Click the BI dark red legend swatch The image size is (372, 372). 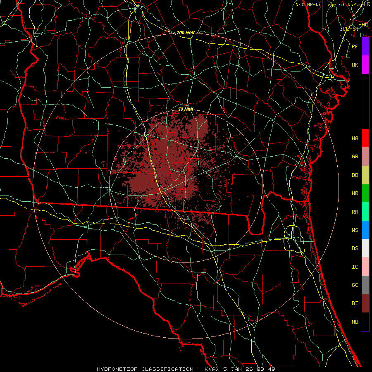click(365, 303)
